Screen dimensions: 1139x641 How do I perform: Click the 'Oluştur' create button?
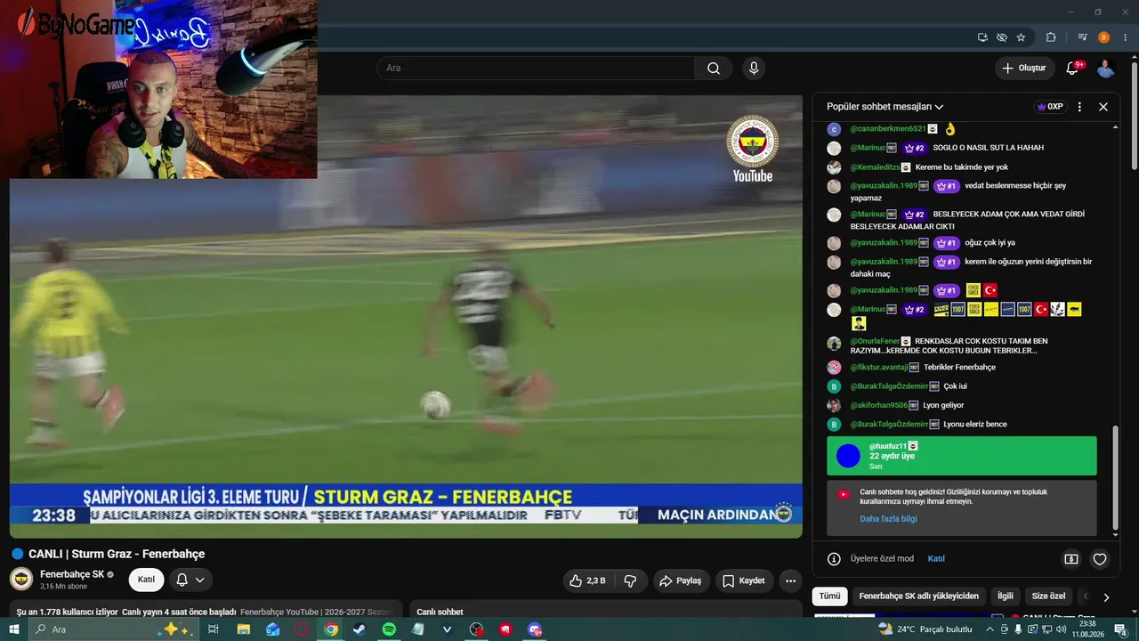pyautogui.click(x=1024, y=69)
